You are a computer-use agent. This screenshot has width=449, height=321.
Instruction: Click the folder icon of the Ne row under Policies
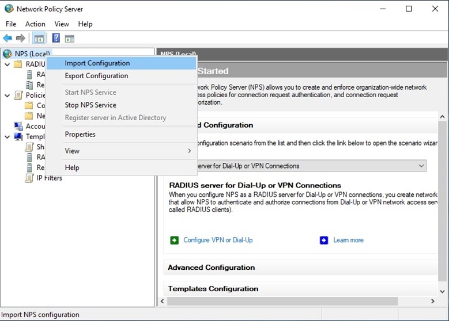[x=29, y=116]
